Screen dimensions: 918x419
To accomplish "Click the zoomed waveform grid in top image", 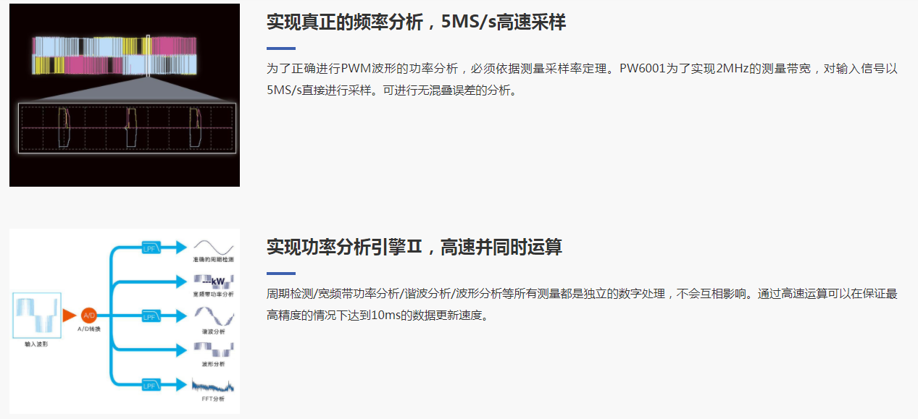I will coord(127,127).
